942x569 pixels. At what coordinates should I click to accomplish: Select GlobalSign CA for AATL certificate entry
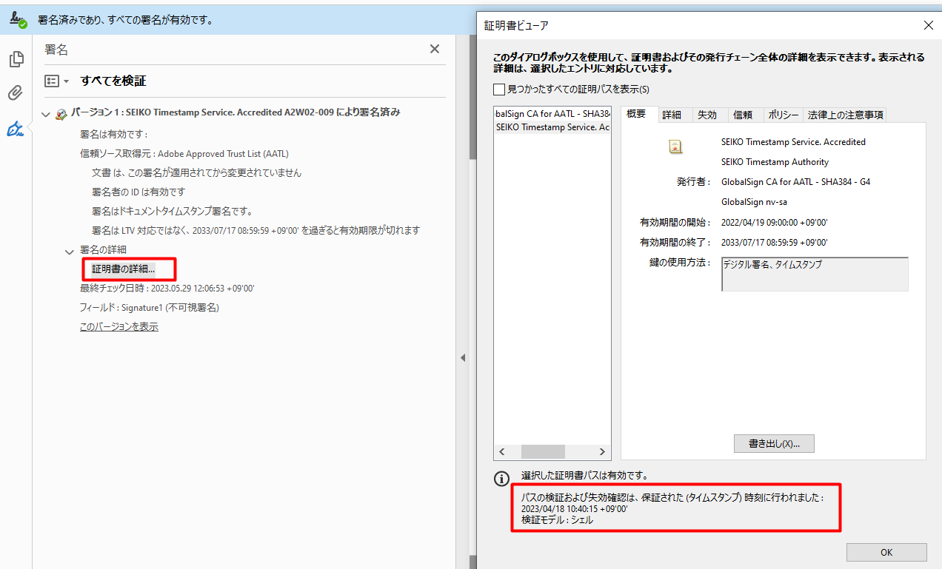552,115
